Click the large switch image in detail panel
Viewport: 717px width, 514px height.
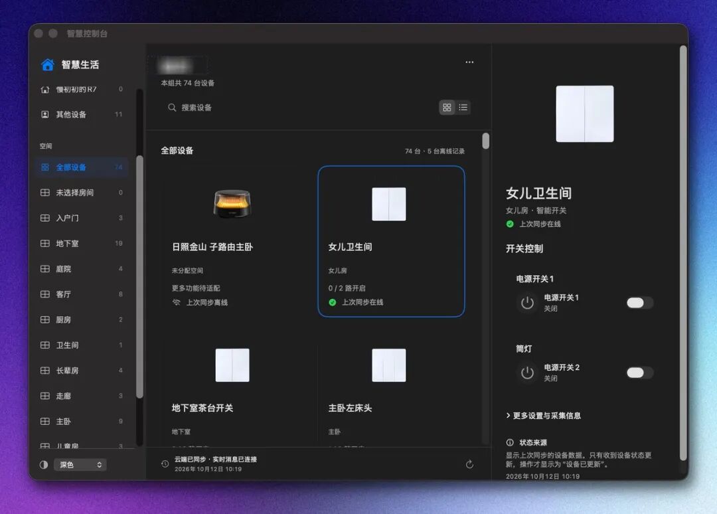[585, 114]
